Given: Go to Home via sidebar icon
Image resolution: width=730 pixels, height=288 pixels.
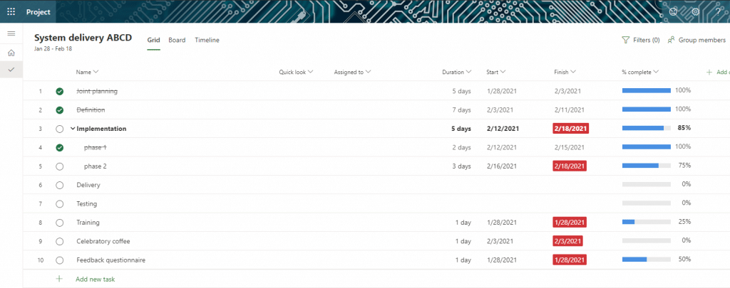Looking at the screenshot, I should pyautogui.click(x=11, y=53).
